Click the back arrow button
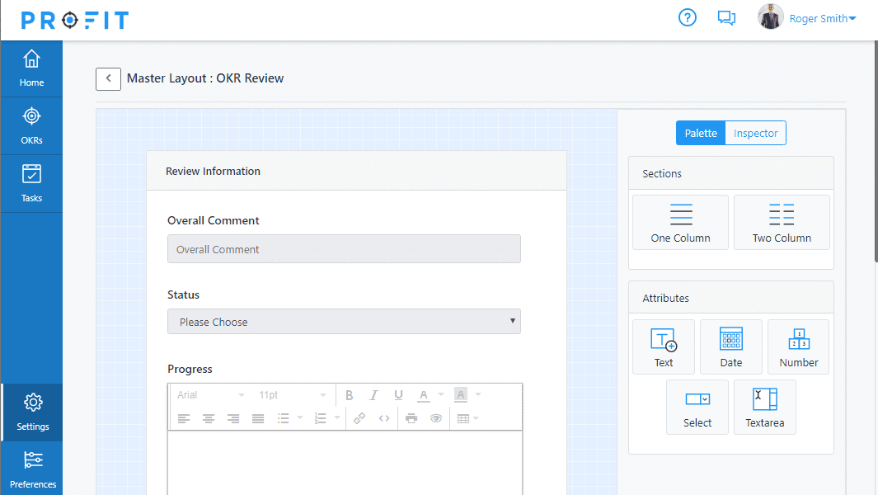 click(108, 79)
